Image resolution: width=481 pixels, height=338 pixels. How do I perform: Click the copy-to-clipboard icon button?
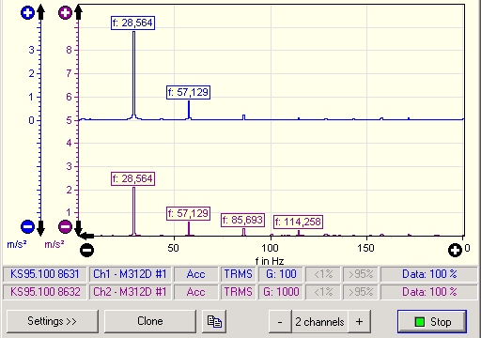click(214, 321)
